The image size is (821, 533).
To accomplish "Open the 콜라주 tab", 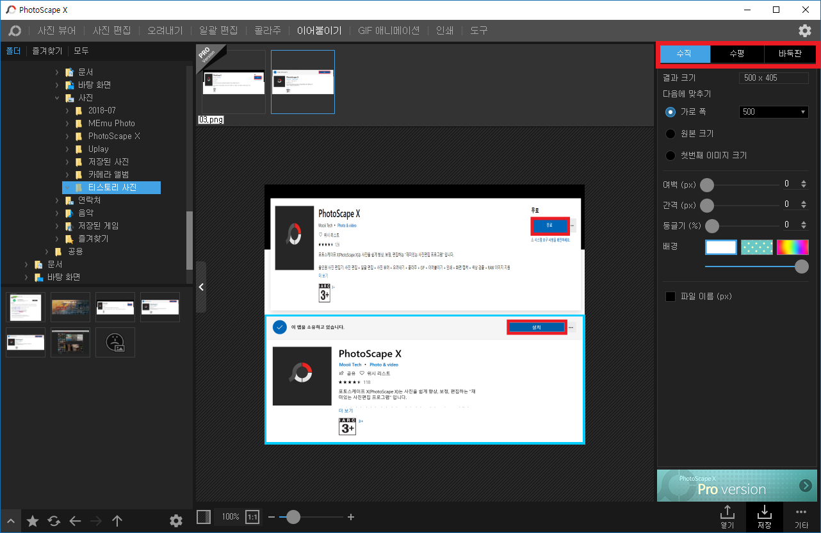I will tap(268, 31).
